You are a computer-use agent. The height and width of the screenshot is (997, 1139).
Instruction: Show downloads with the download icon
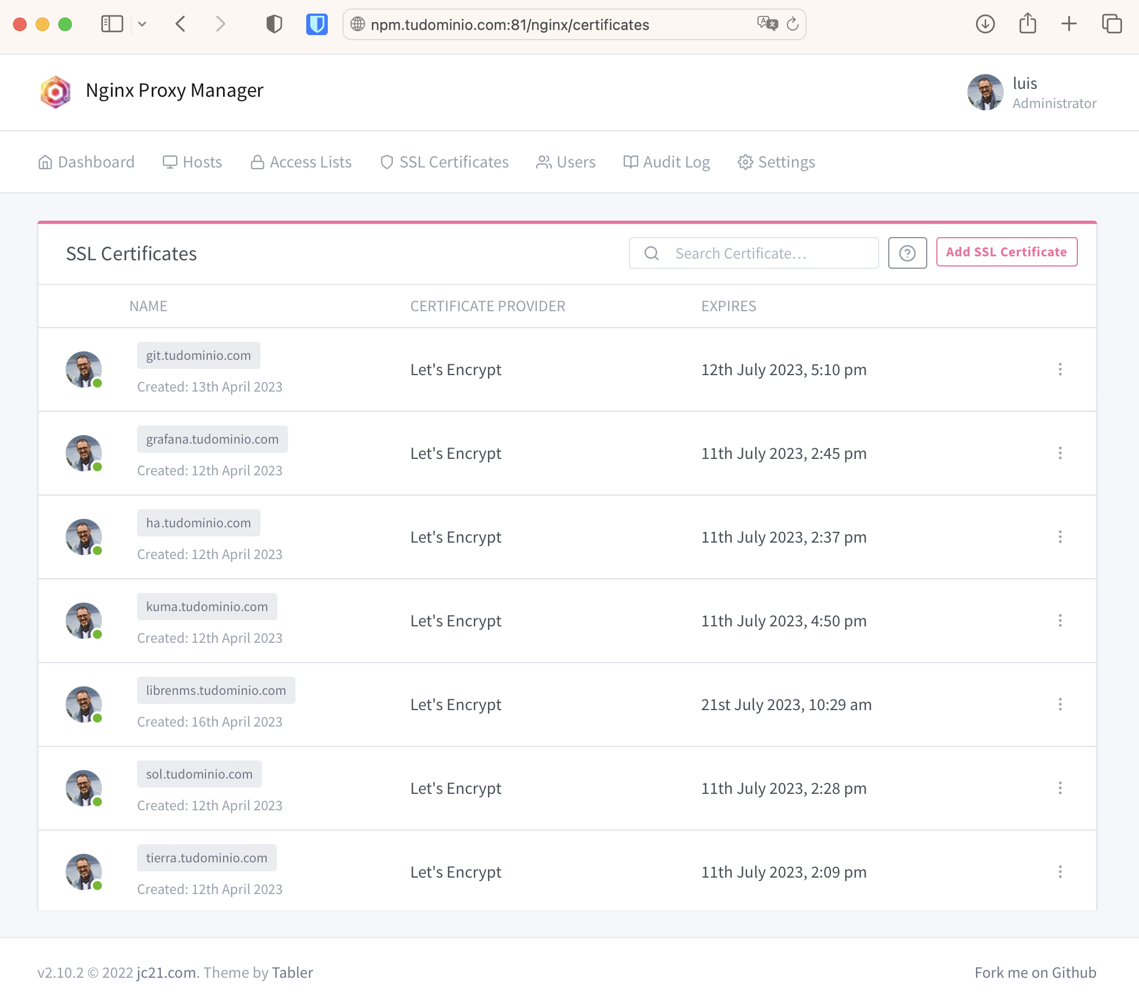point(985,24)
